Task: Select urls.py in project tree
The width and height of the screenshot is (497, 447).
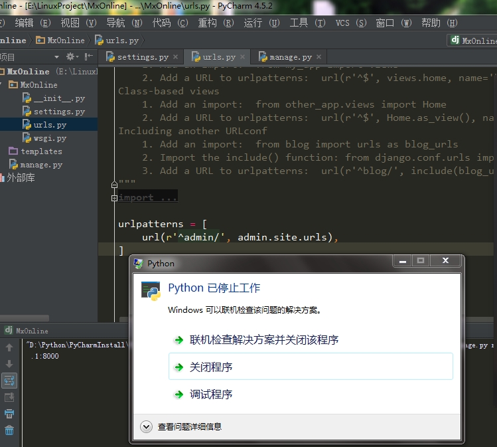Action: (x=49, y=124)
